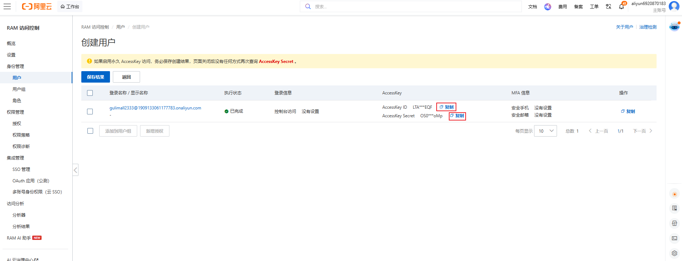Check the header select-all checkbox
The width and height of the screenshot is (682, 261).
click(90, 93)
